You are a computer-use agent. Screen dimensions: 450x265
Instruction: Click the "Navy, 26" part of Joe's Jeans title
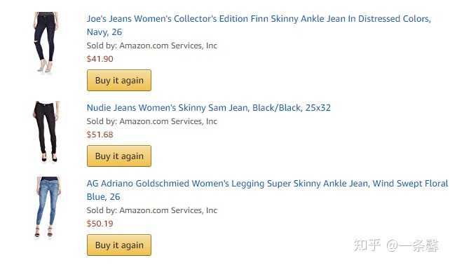coord(104,32)
